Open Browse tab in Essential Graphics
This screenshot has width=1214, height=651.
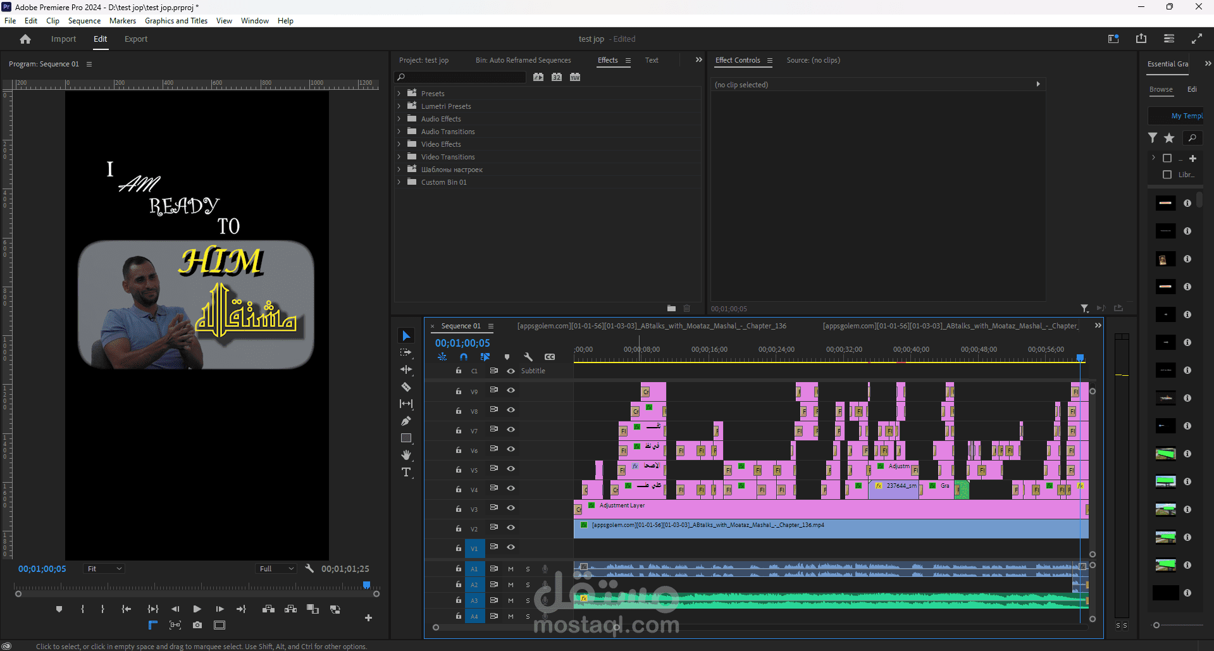click(1161, 89)
